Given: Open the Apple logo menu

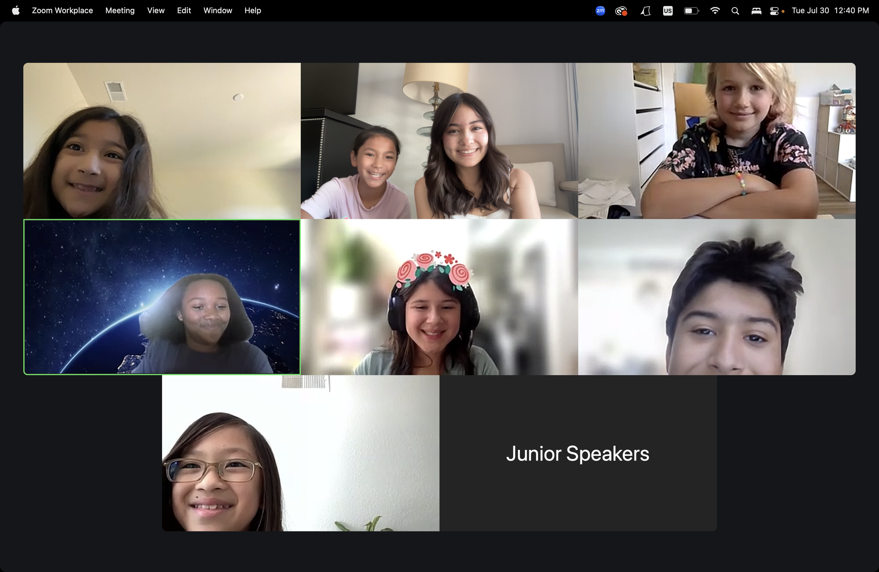Looking at the screenshot, I should coord(15,11).
